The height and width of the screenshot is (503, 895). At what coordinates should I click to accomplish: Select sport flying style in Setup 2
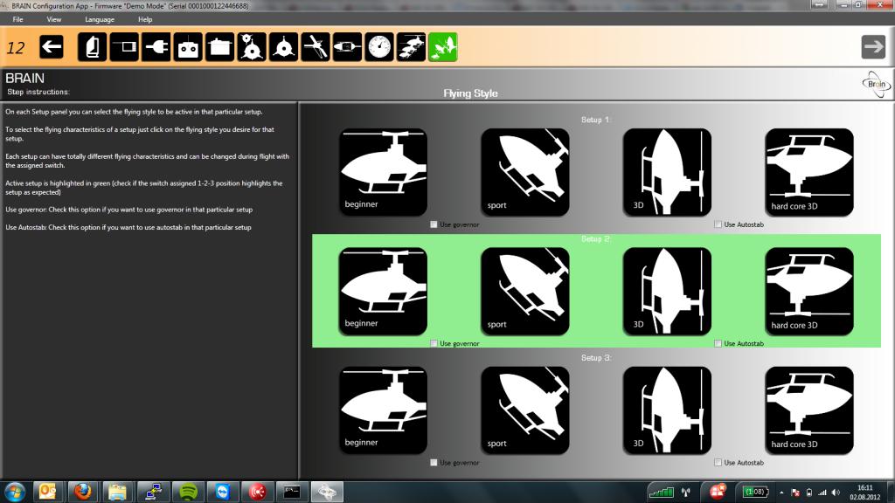pos(524,291)
